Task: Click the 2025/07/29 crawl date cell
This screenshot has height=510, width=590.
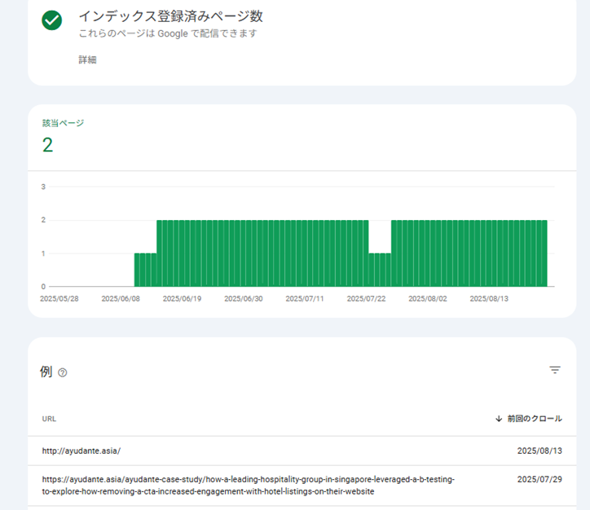Action: tap(539, 480)
